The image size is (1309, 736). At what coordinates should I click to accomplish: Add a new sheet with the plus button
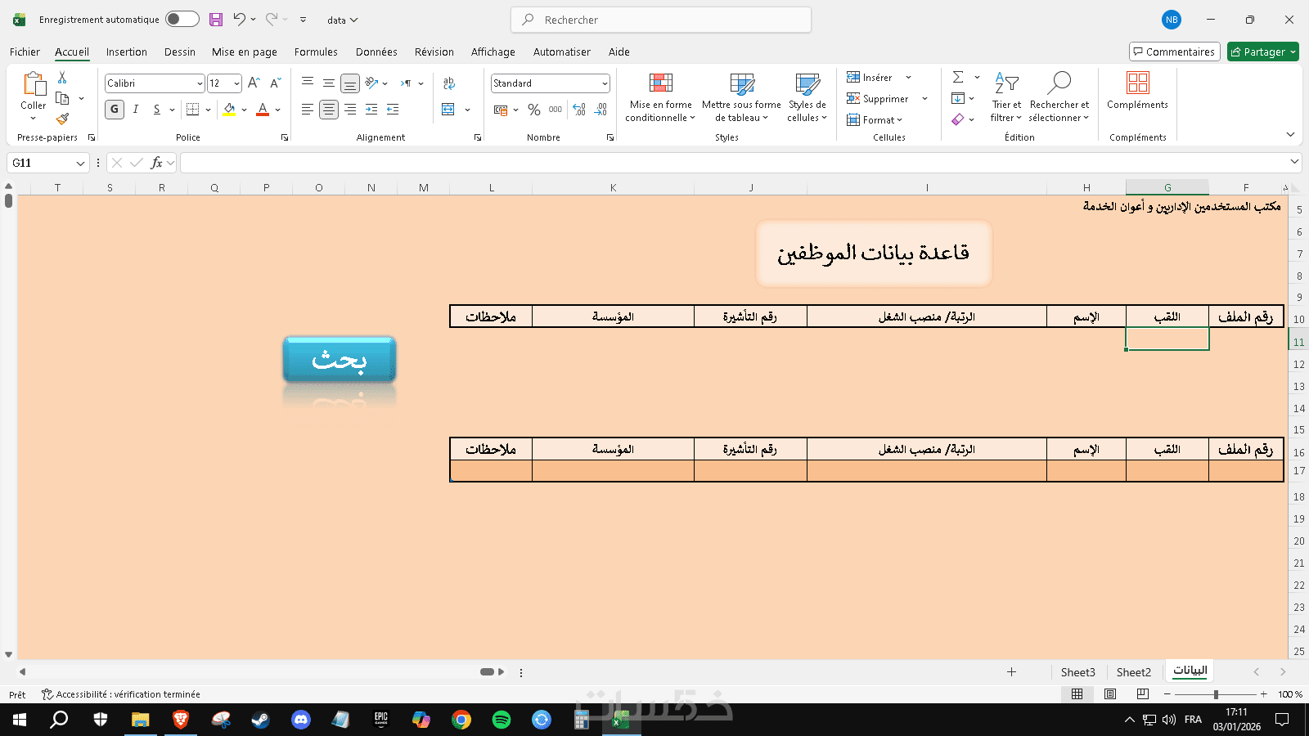point(1011,672)
